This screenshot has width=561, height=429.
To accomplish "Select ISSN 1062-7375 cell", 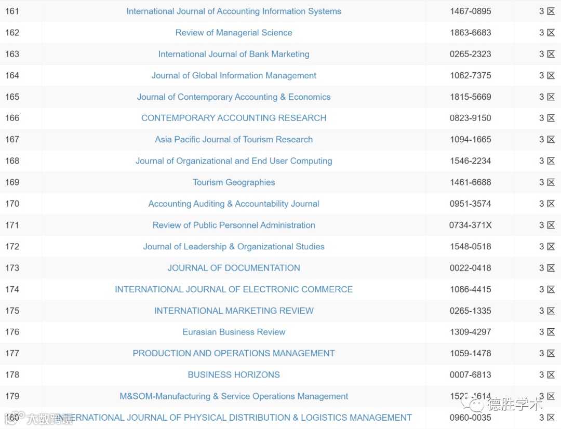I will click(x=471, y=75).
